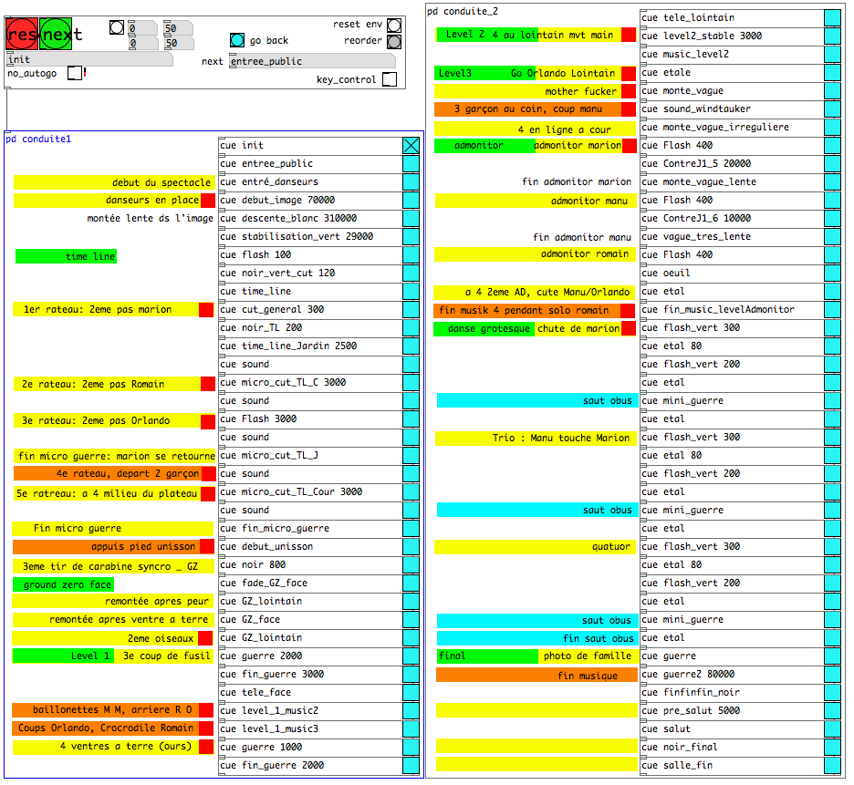This screenshot has width=854, height=785.
Task: Select the next entree_public symbol field
Action: [310, 61]
